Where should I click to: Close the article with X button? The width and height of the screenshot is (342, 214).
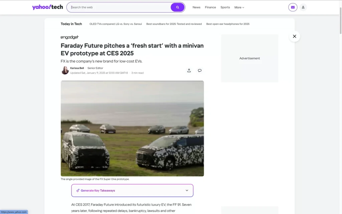click(x=294, y=36)
